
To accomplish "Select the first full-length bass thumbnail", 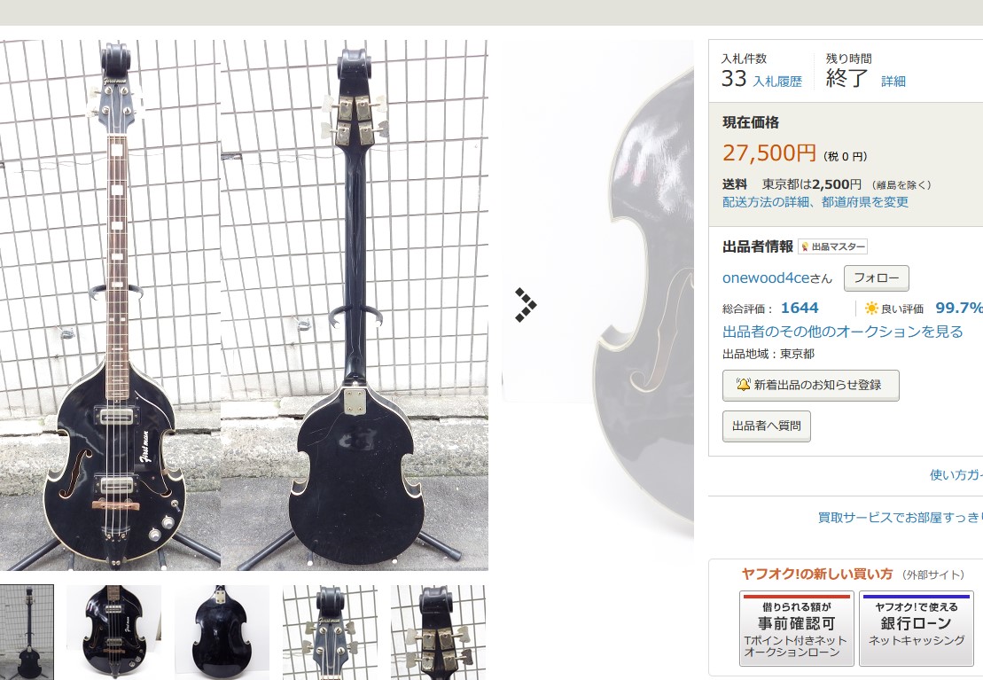I will click(x=27, y=632).
